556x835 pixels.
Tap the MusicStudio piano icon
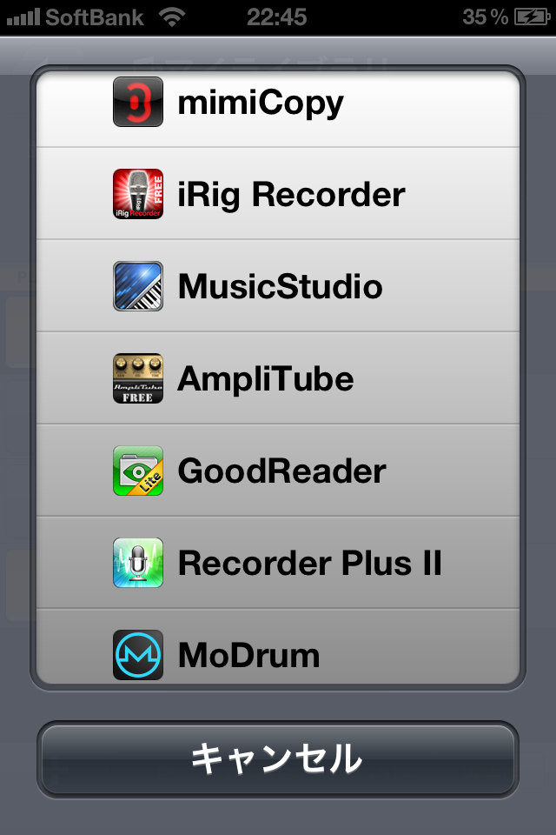point(138,286)
